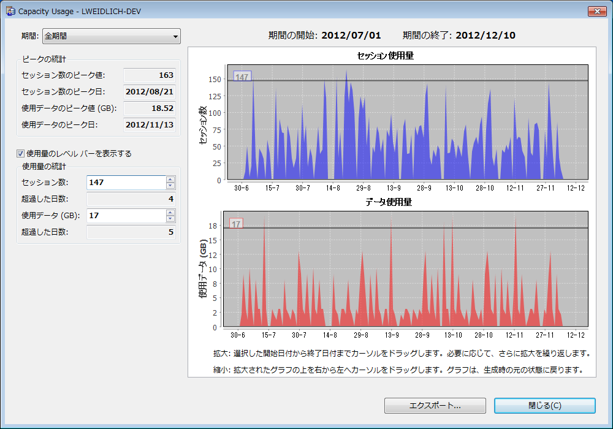Image resolution: width=613 pixels, height=429 pixels.
Task: Select the session peak date 2012/08/21 field
Action: pyautogui.click(x=150, y=92)
